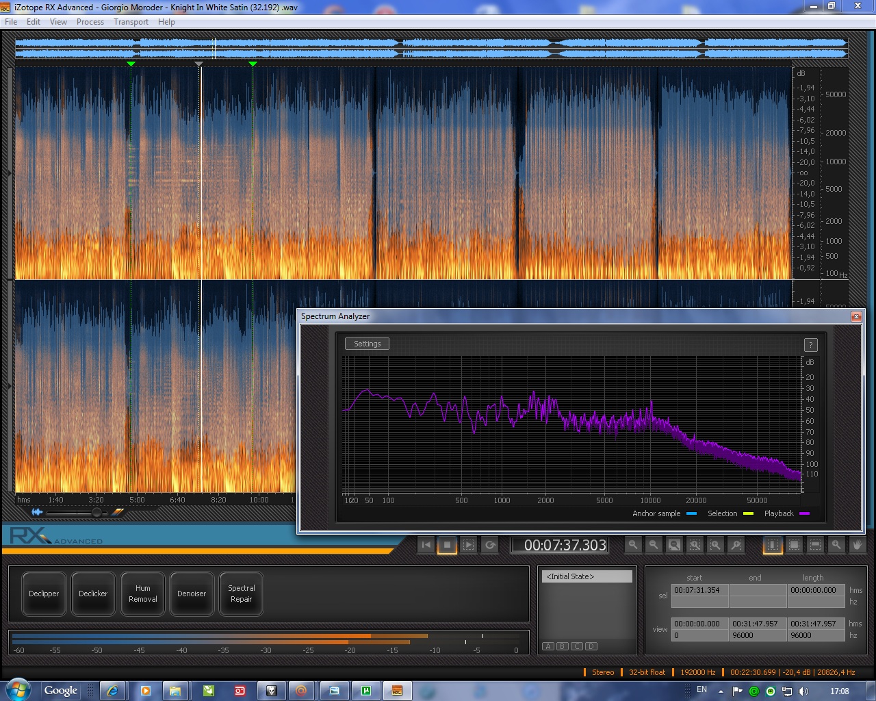Click the first zoom in magnifier icon
876x701 pixels.
[x=633, y=545]
